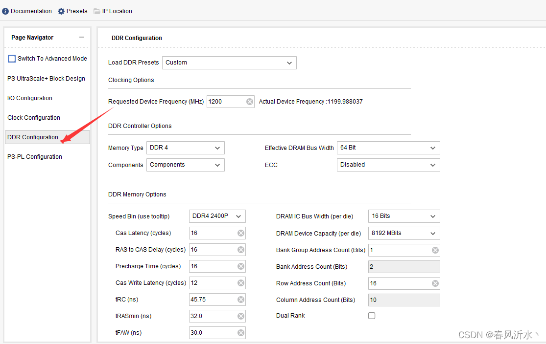Click the Documentation info icon
The width and height of the screenshot is (546, 344).
(5, 11)
